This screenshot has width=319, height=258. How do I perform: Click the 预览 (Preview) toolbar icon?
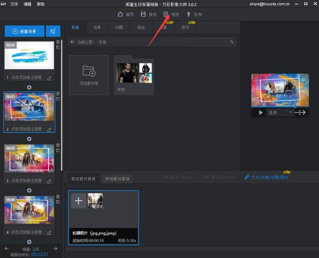(166, 15)
